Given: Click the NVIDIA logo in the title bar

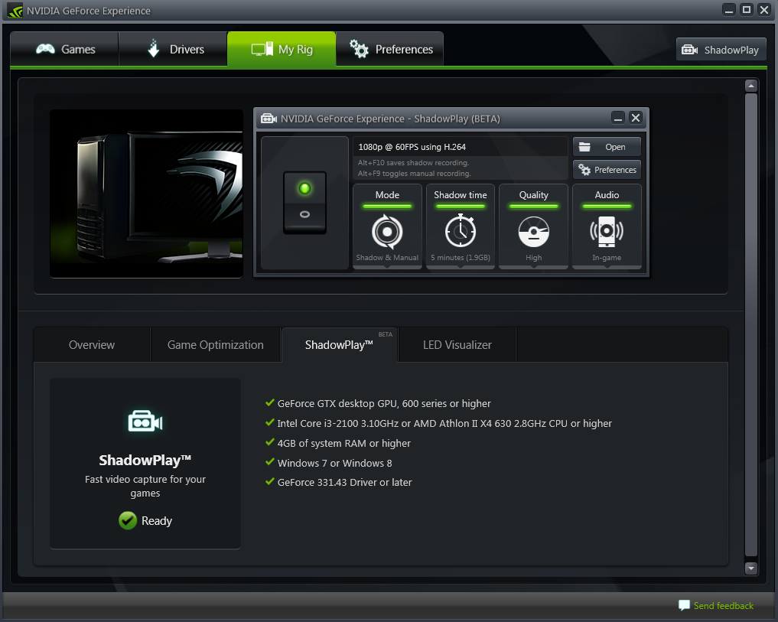Looking at the screenshot, I should click(15, 11).
